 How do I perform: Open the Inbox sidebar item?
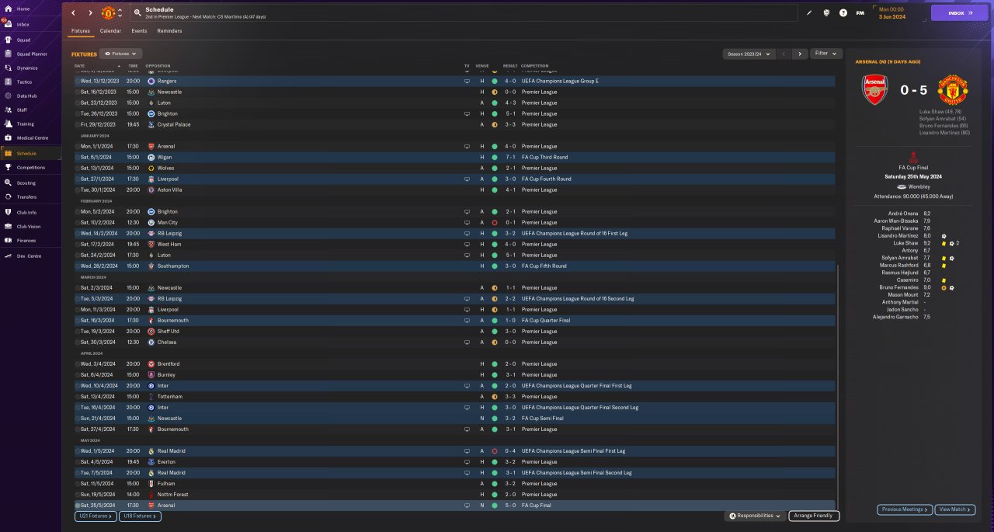[29, 24]
